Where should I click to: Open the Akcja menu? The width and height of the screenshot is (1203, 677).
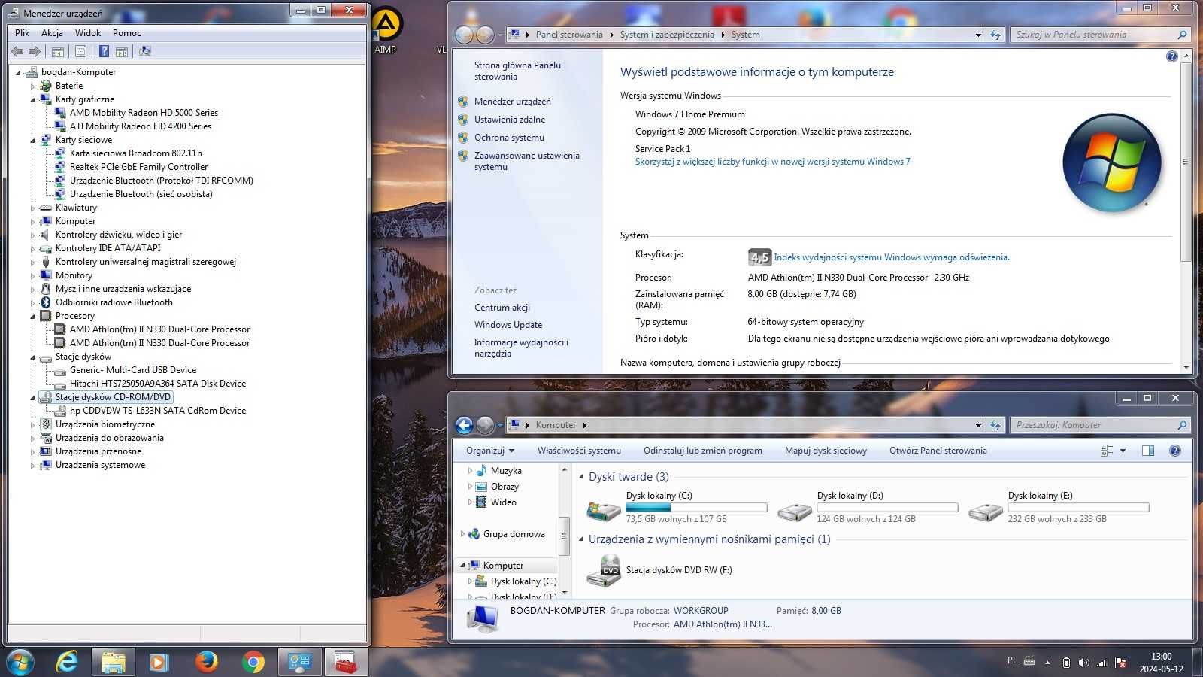coord(52,33)
